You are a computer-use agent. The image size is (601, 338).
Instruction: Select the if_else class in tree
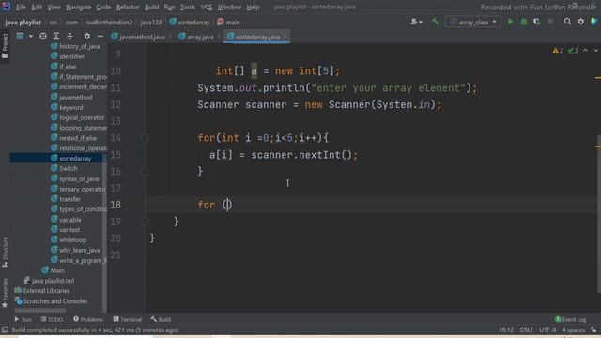(64, 67)
